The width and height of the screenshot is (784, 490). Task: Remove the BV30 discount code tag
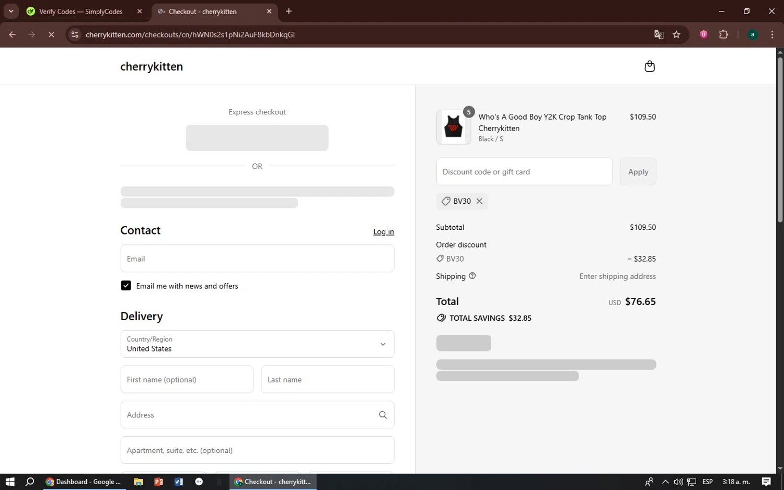tap(479, 201)
